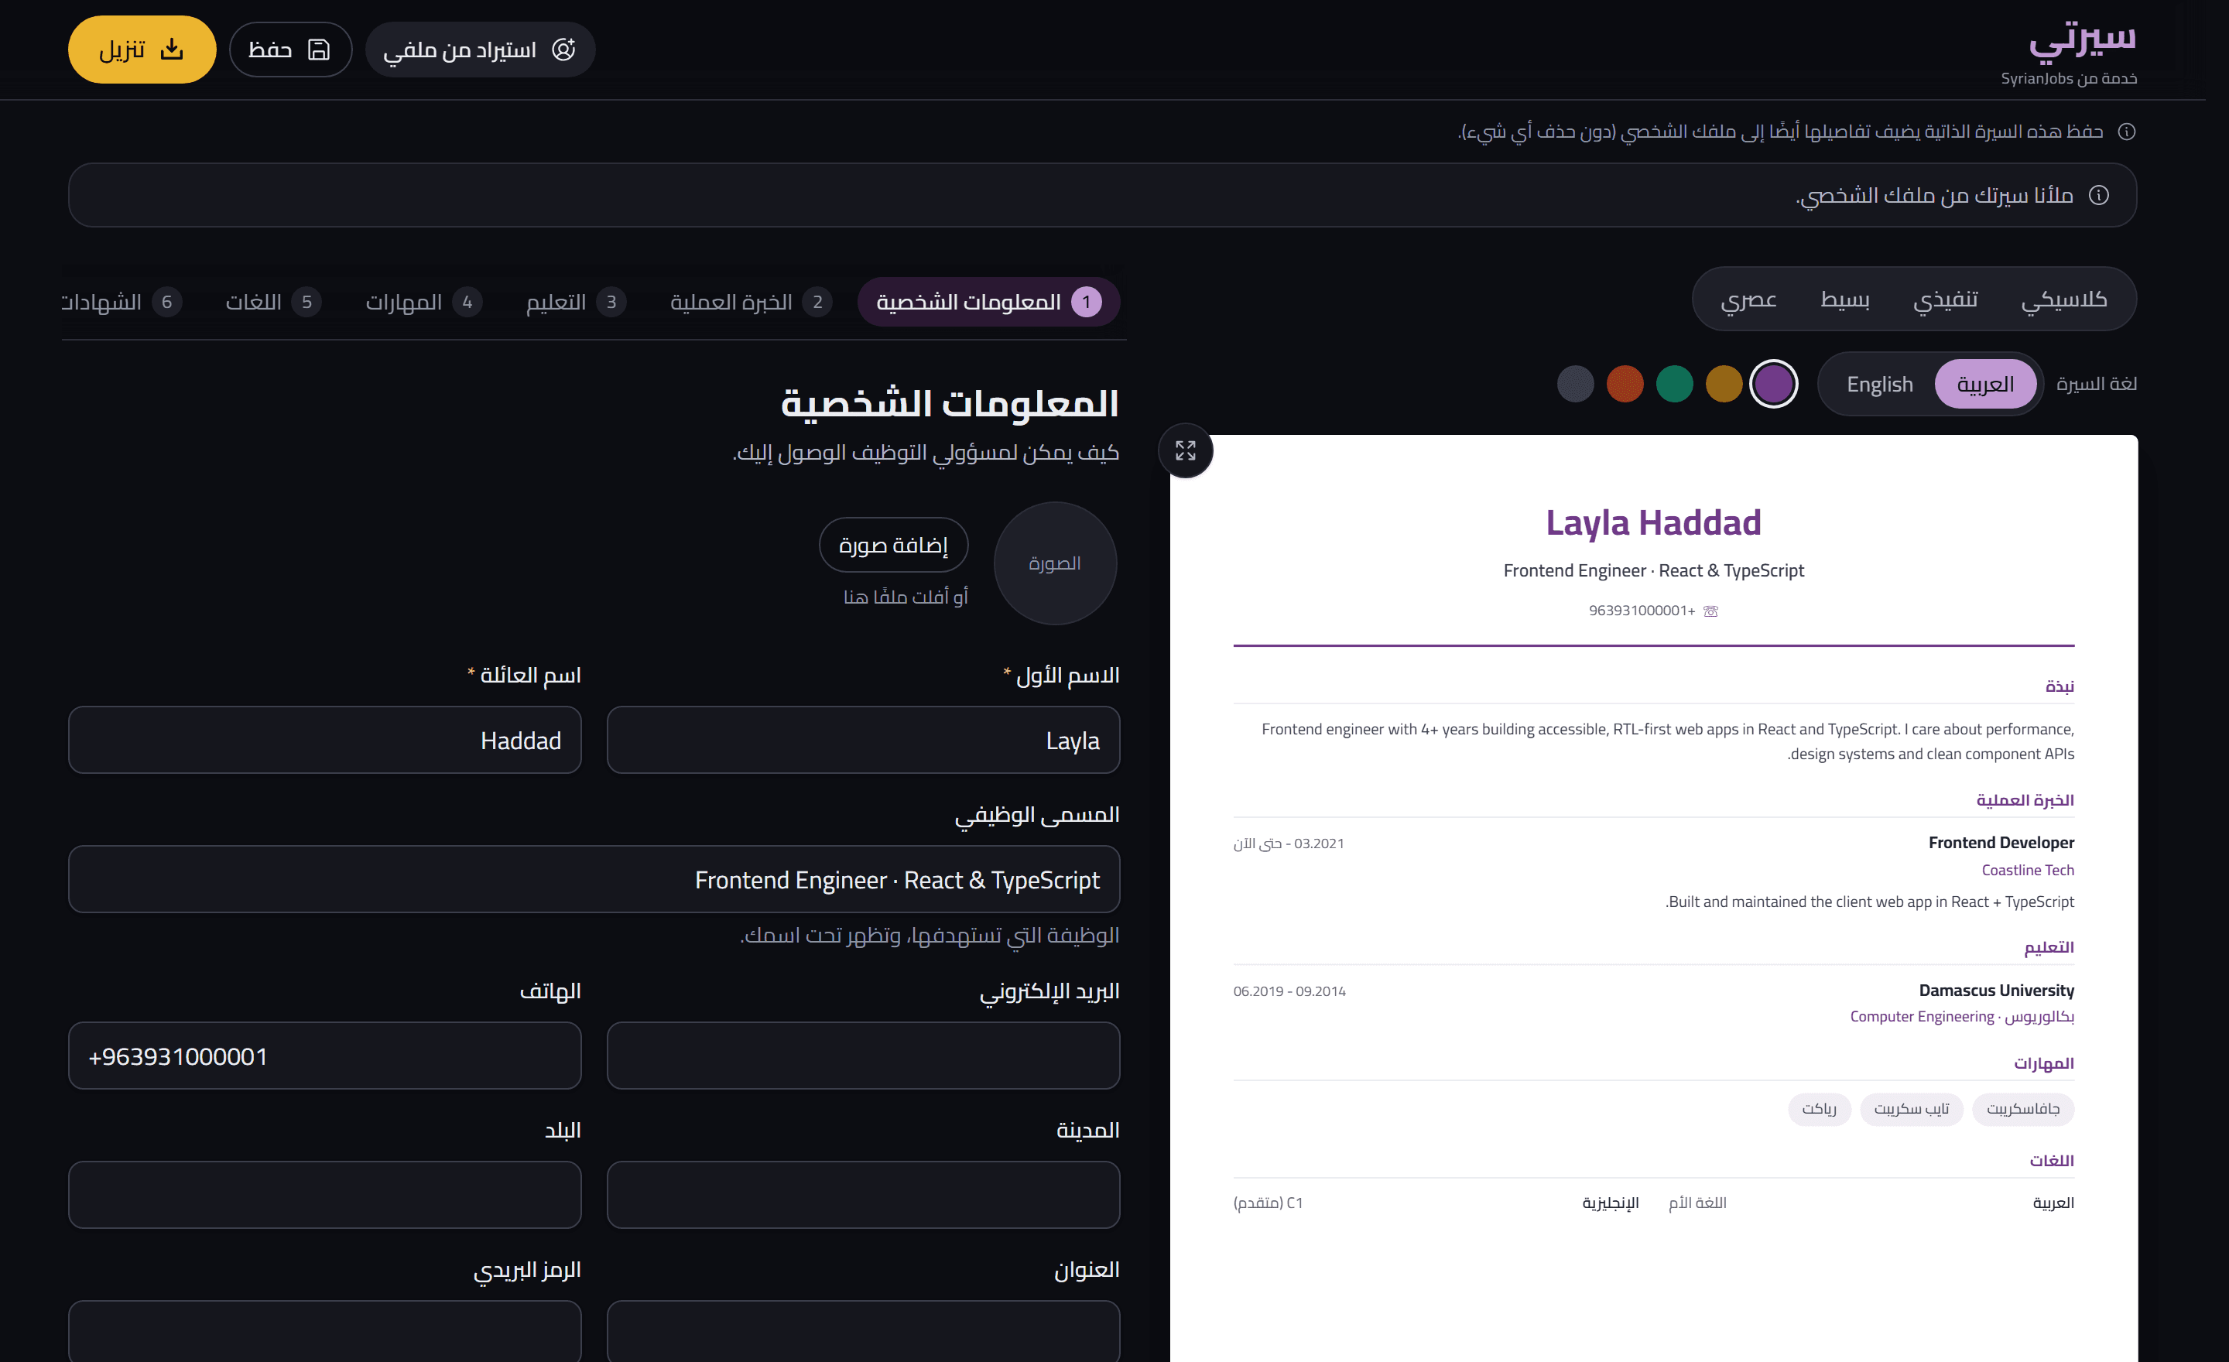The image size is (2229, 1362).
Task: Click the Layla Haddad name in preview
Action: point(1652,522)
